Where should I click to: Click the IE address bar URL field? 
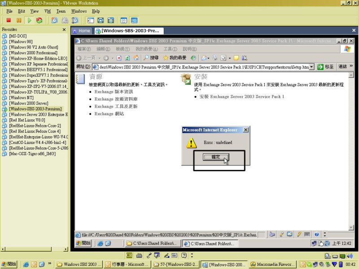click(204, 67)
